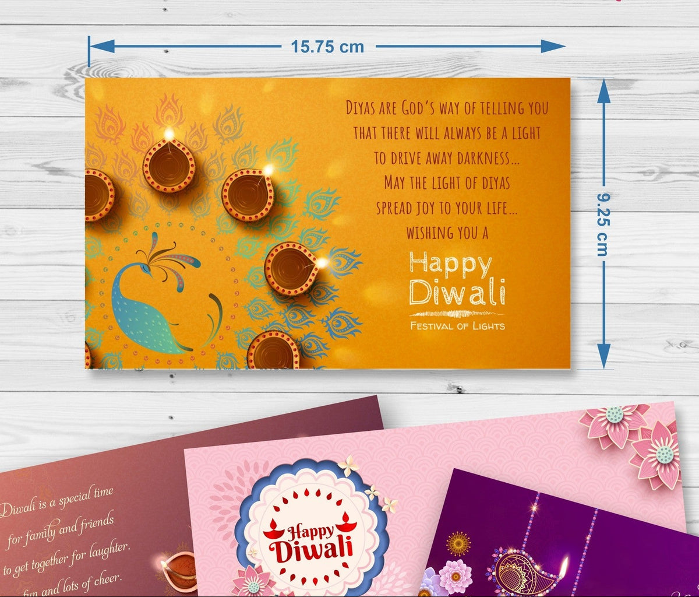The image size is (699, 597).
Task: Click 'Diwali is a special time' text
Action: (57, 501)
